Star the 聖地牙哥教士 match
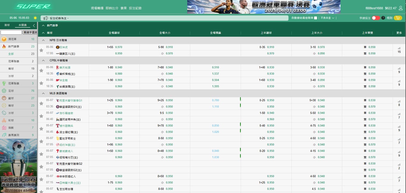The width and height of the screenshot is (406, 193). click(41, 141)
